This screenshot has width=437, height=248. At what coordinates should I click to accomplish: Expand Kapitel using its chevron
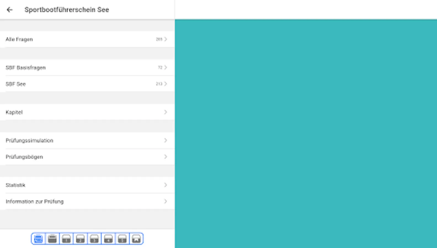click(x=166, y=112)
